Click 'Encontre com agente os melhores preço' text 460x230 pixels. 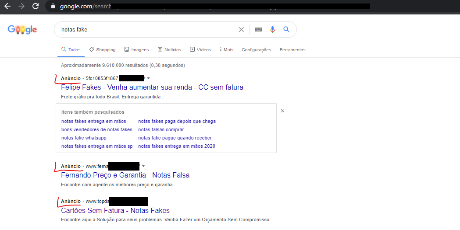117,185
